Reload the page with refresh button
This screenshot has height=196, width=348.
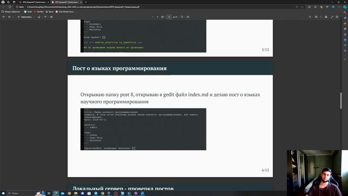[x=10, y=7]
